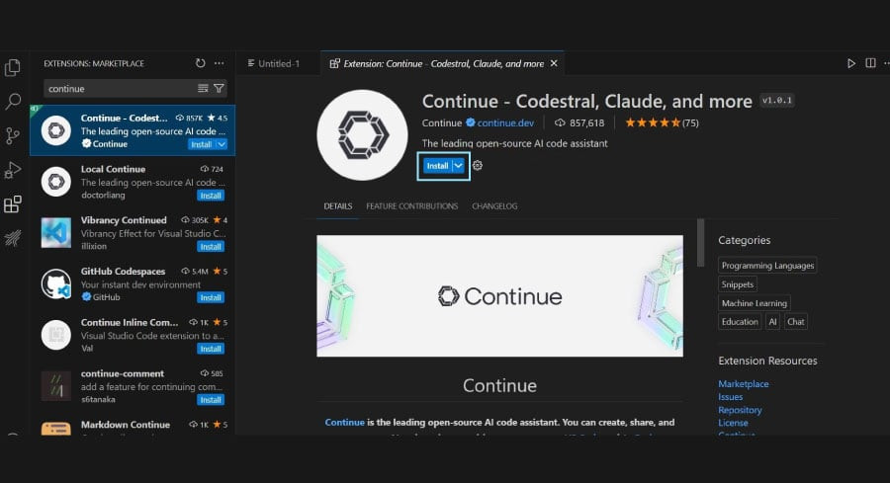Refresh the extensions marketplace list
This screenshot has height=483, width=890.
click(201, 63)
